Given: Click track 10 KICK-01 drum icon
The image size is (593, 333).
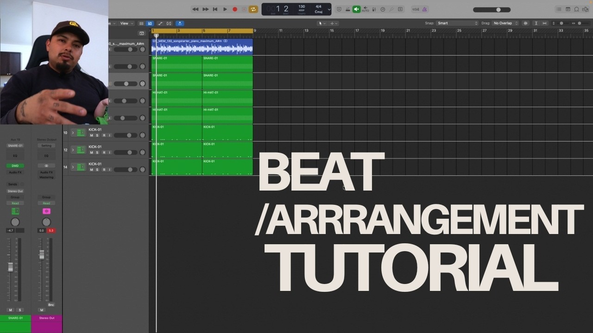Looking at the screenshot, I should click(81, 133).
